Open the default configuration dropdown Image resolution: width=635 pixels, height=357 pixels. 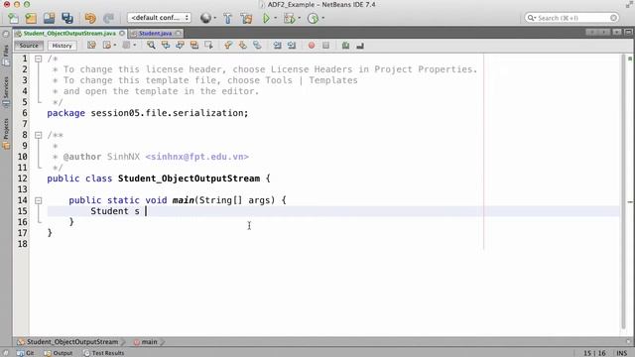pos(159,18)
